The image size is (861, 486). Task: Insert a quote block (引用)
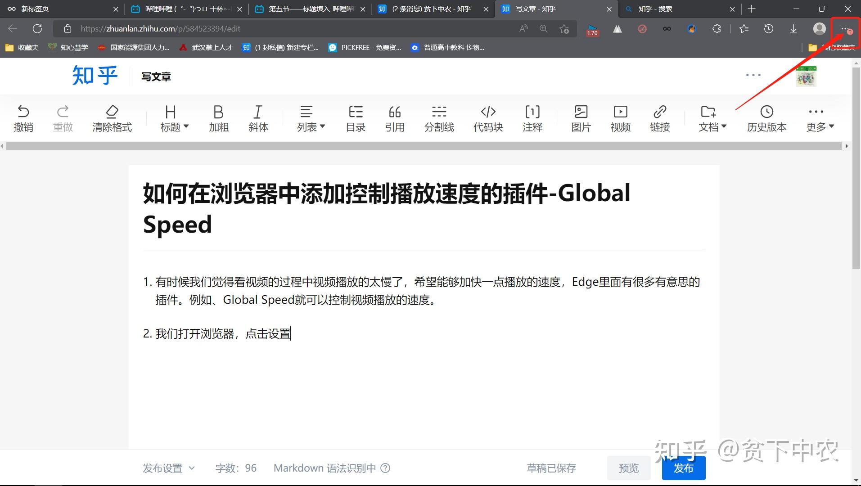395,118
